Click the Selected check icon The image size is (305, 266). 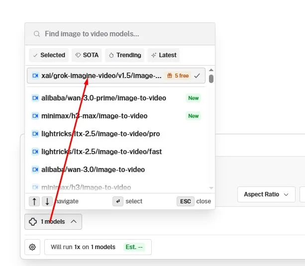[x=35, y=55]
